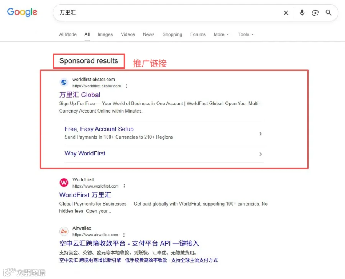Click the WorldFirst site name text above its URL

click(83, 180)
